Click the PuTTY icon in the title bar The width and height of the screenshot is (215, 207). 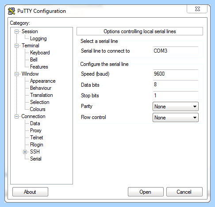pyautogui.click(x=12, y=11)
